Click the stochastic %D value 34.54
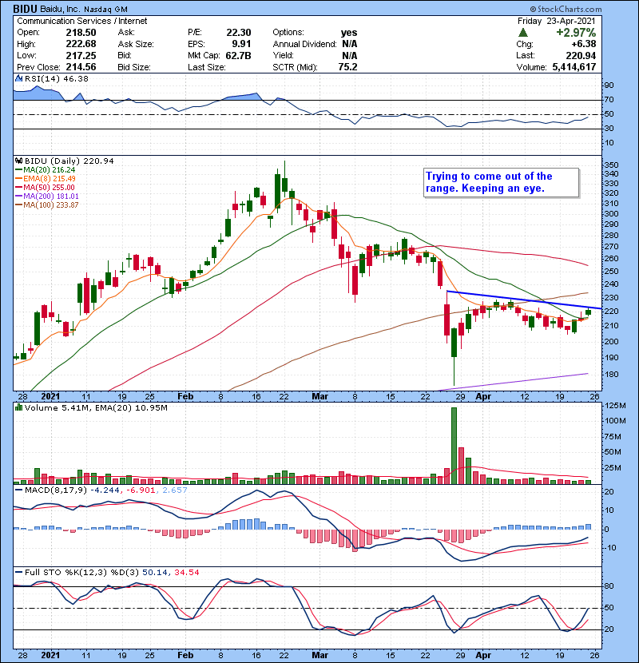Screen dimensions: 639x663 click(186, 573)
